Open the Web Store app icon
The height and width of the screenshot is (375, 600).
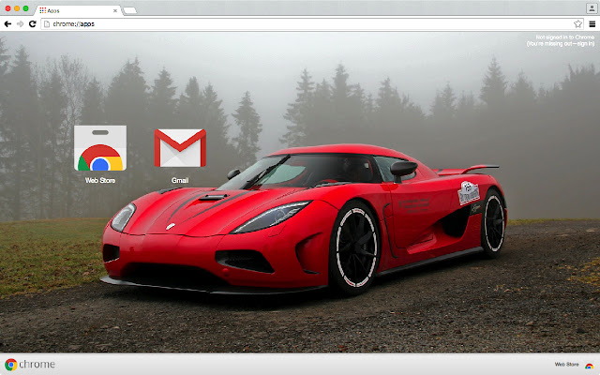(100, 148)
